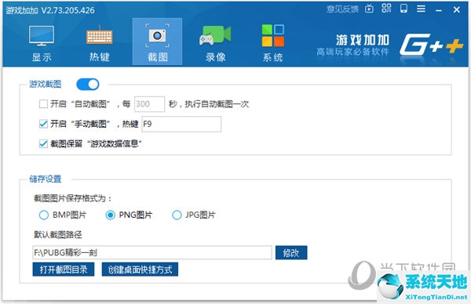Click the 创建桌面快捷方式 button
This screenshot has height=304, width=471.
click(x=140, y=270)
